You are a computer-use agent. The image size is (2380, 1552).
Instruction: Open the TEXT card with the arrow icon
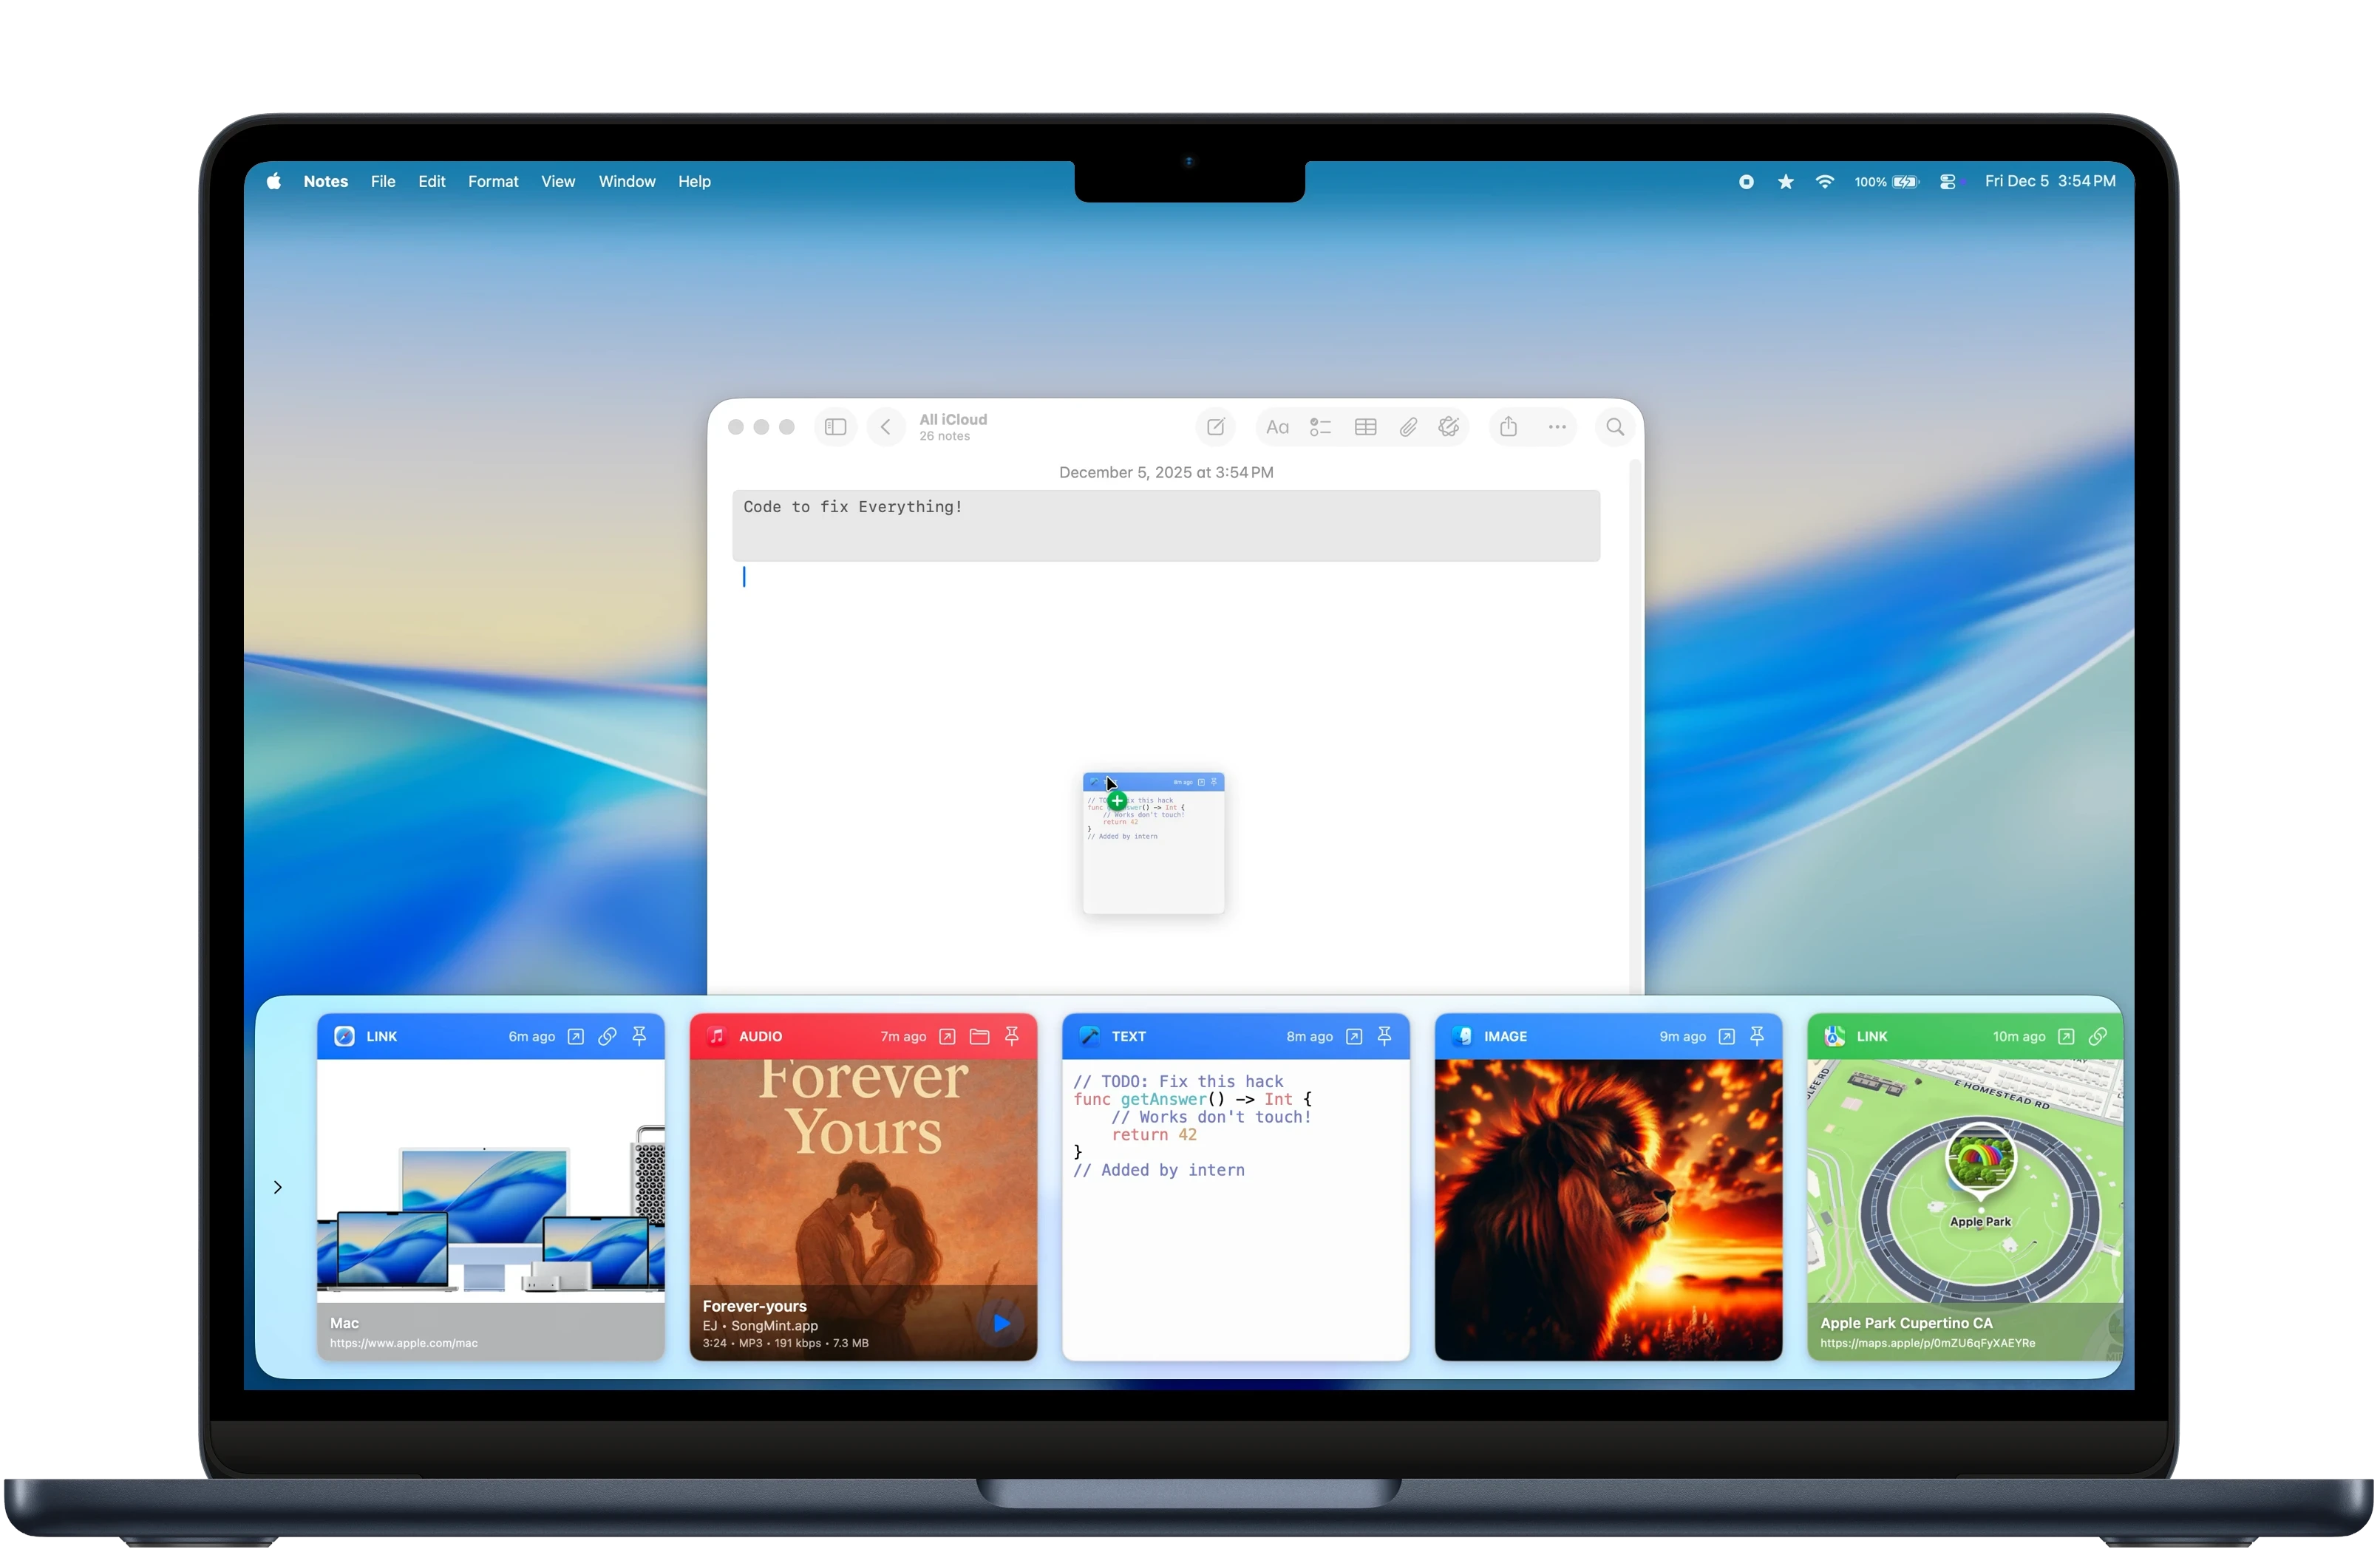click(1353, 1036)
